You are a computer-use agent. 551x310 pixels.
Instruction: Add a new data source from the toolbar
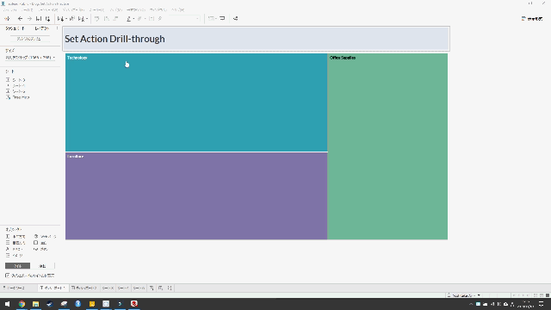click(x=48, y=19)
